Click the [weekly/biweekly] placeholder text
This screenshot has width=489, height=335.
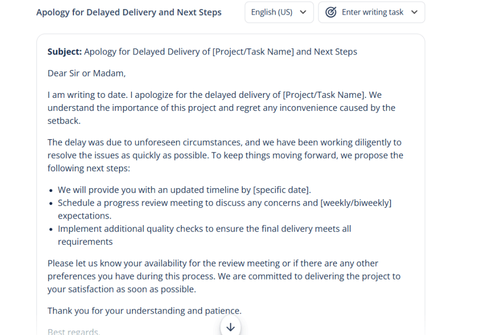click(356, 203)
